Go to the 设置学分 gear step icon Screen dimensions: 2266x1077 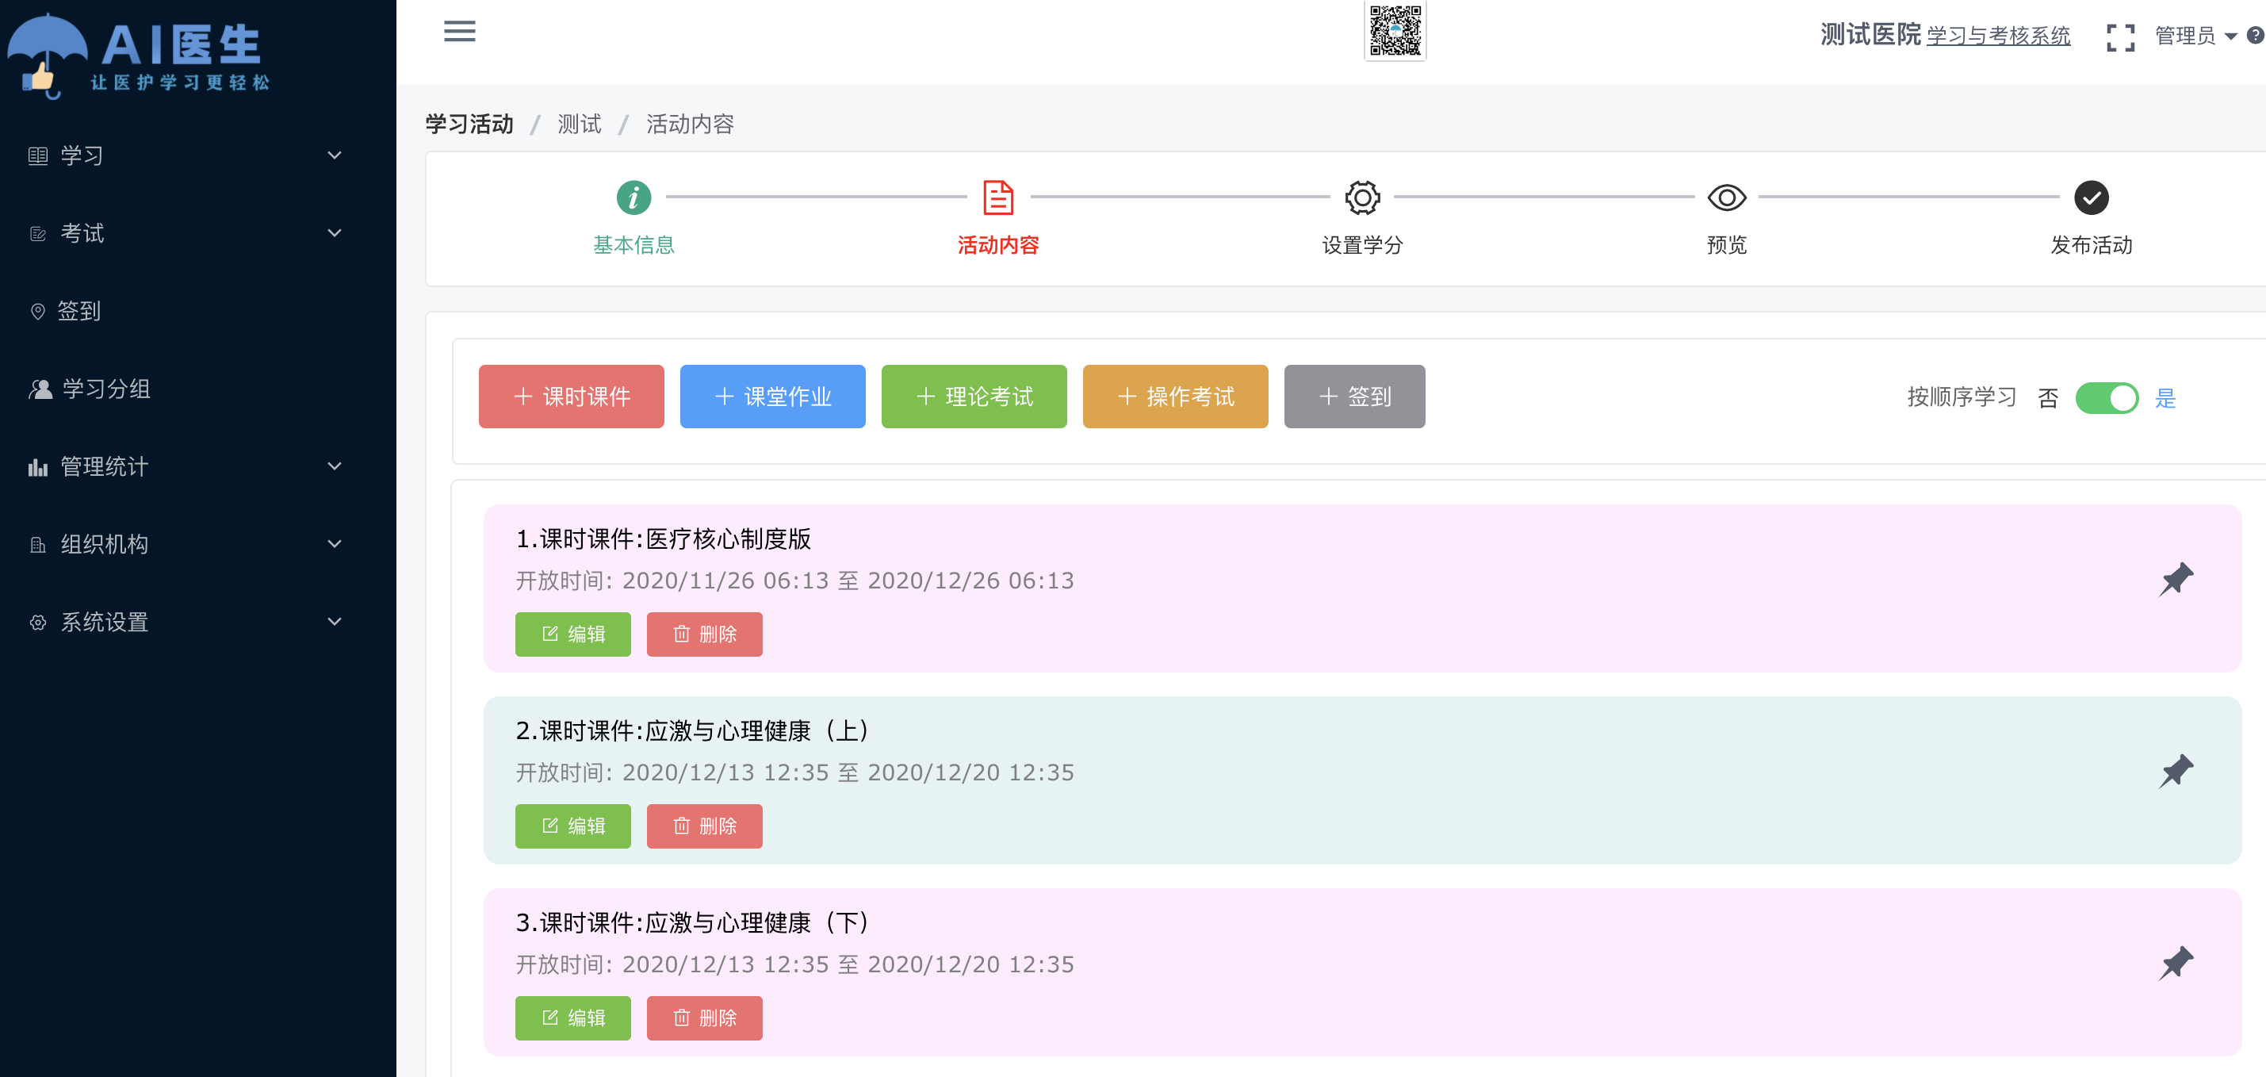[1363, 198]
